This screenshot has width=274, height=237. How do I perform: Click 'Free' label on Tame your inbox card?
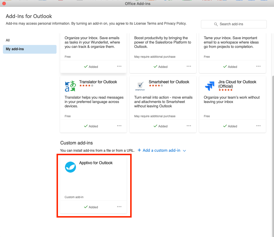pos(207,57)
